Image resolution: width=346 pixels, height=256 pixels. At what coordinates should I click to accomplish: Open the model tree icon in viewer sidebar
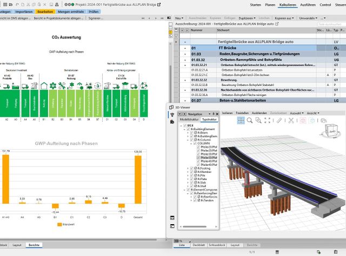(172, 114)
